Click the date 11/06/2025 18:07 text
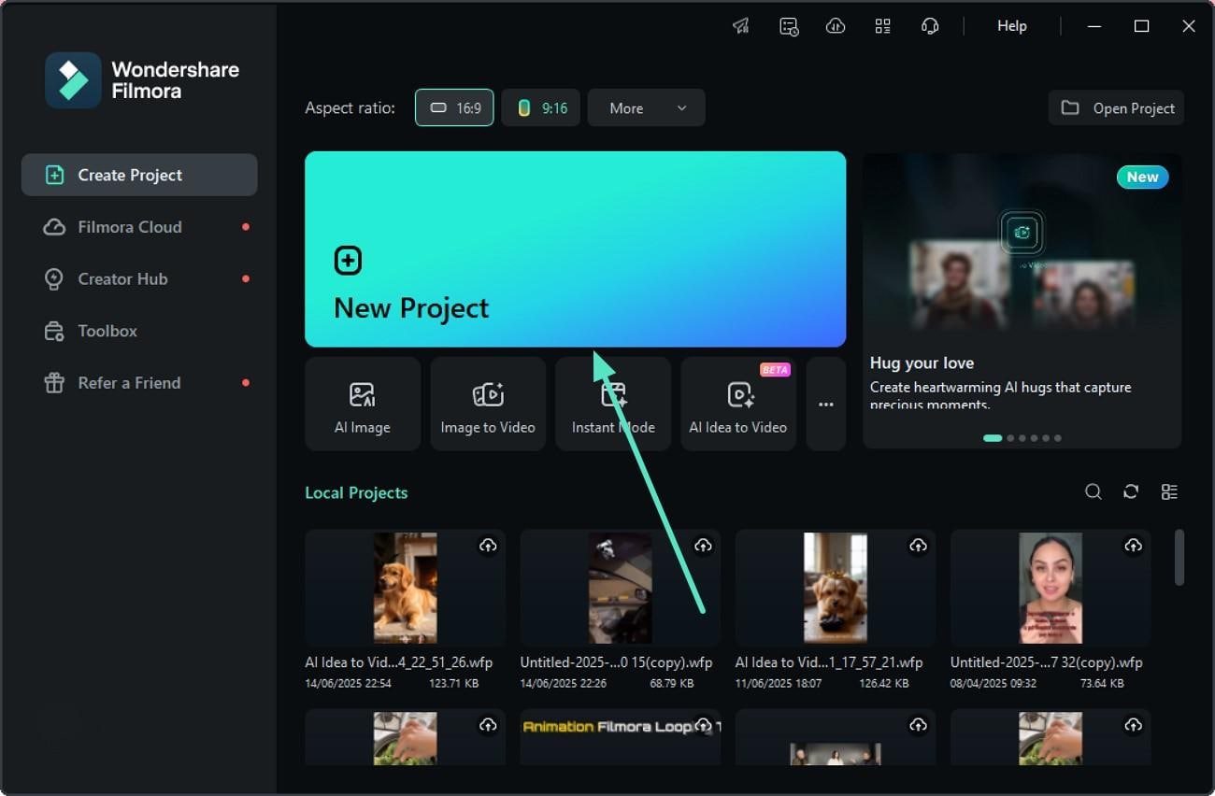Screen dimensions: 1215x796 [779, 684]
